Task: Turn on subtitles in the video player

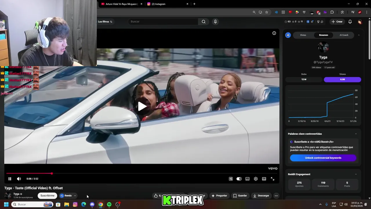Action: (248, 179)
